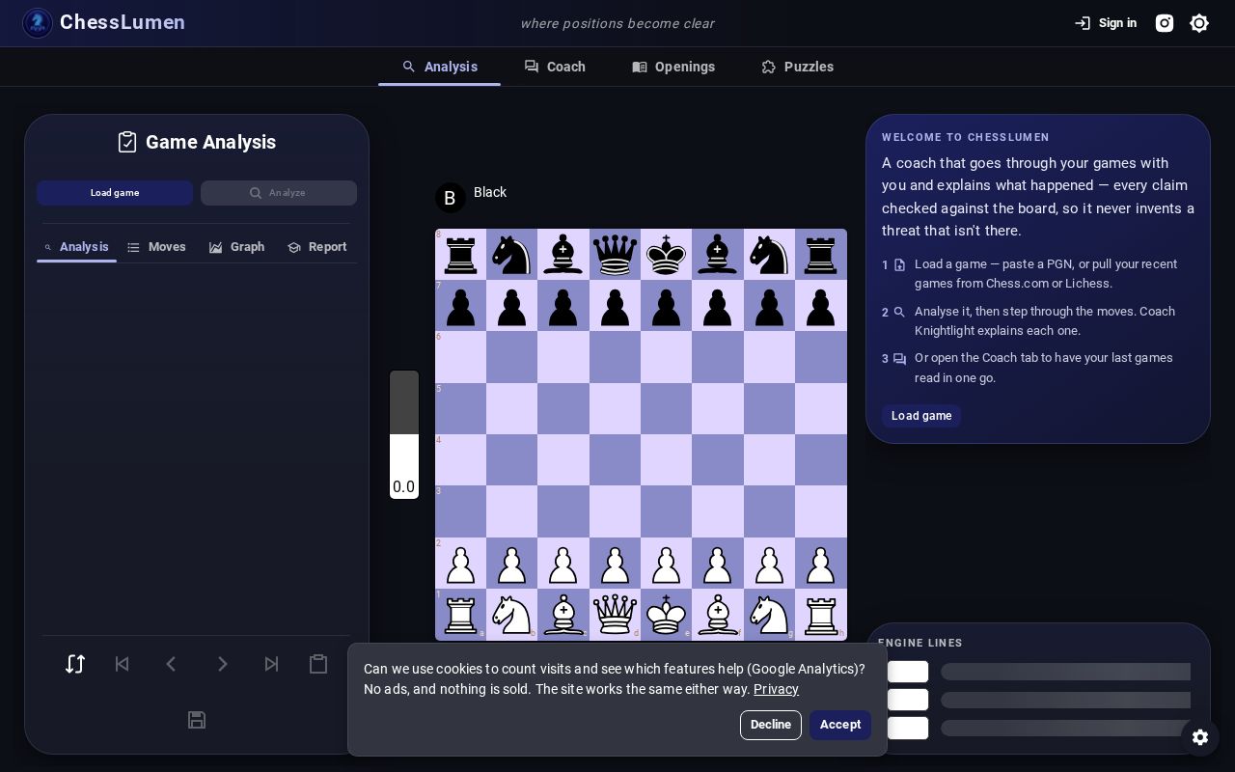Image resolution: width=1235 pixels, height=772 pixels.
Task: Select the Analysis sub-tab in left panel
Action: [x=76, y=247]
